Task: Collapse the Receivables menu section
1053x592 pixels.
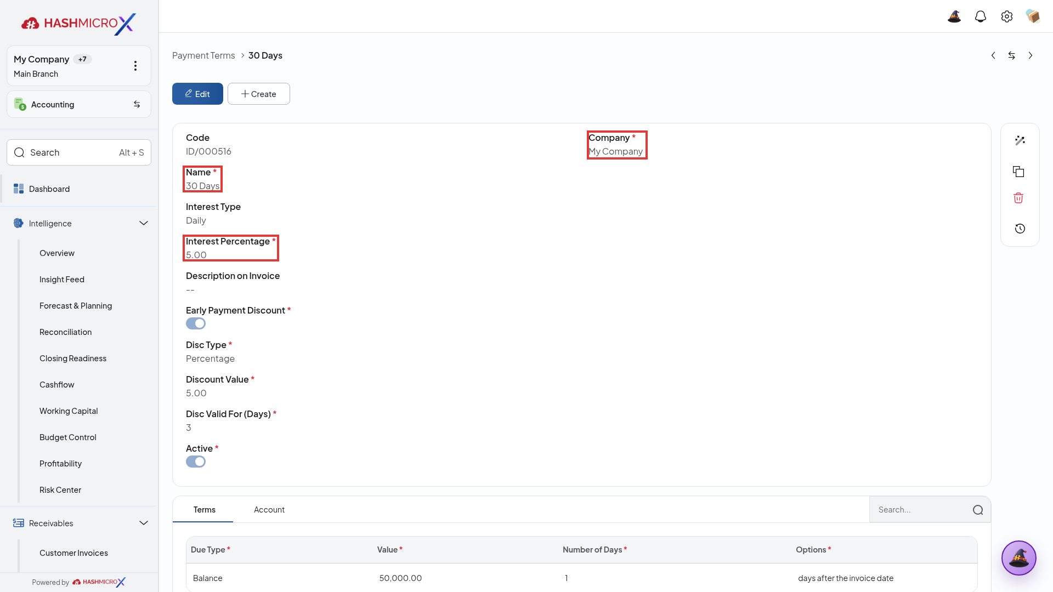Action: (144, 523)
